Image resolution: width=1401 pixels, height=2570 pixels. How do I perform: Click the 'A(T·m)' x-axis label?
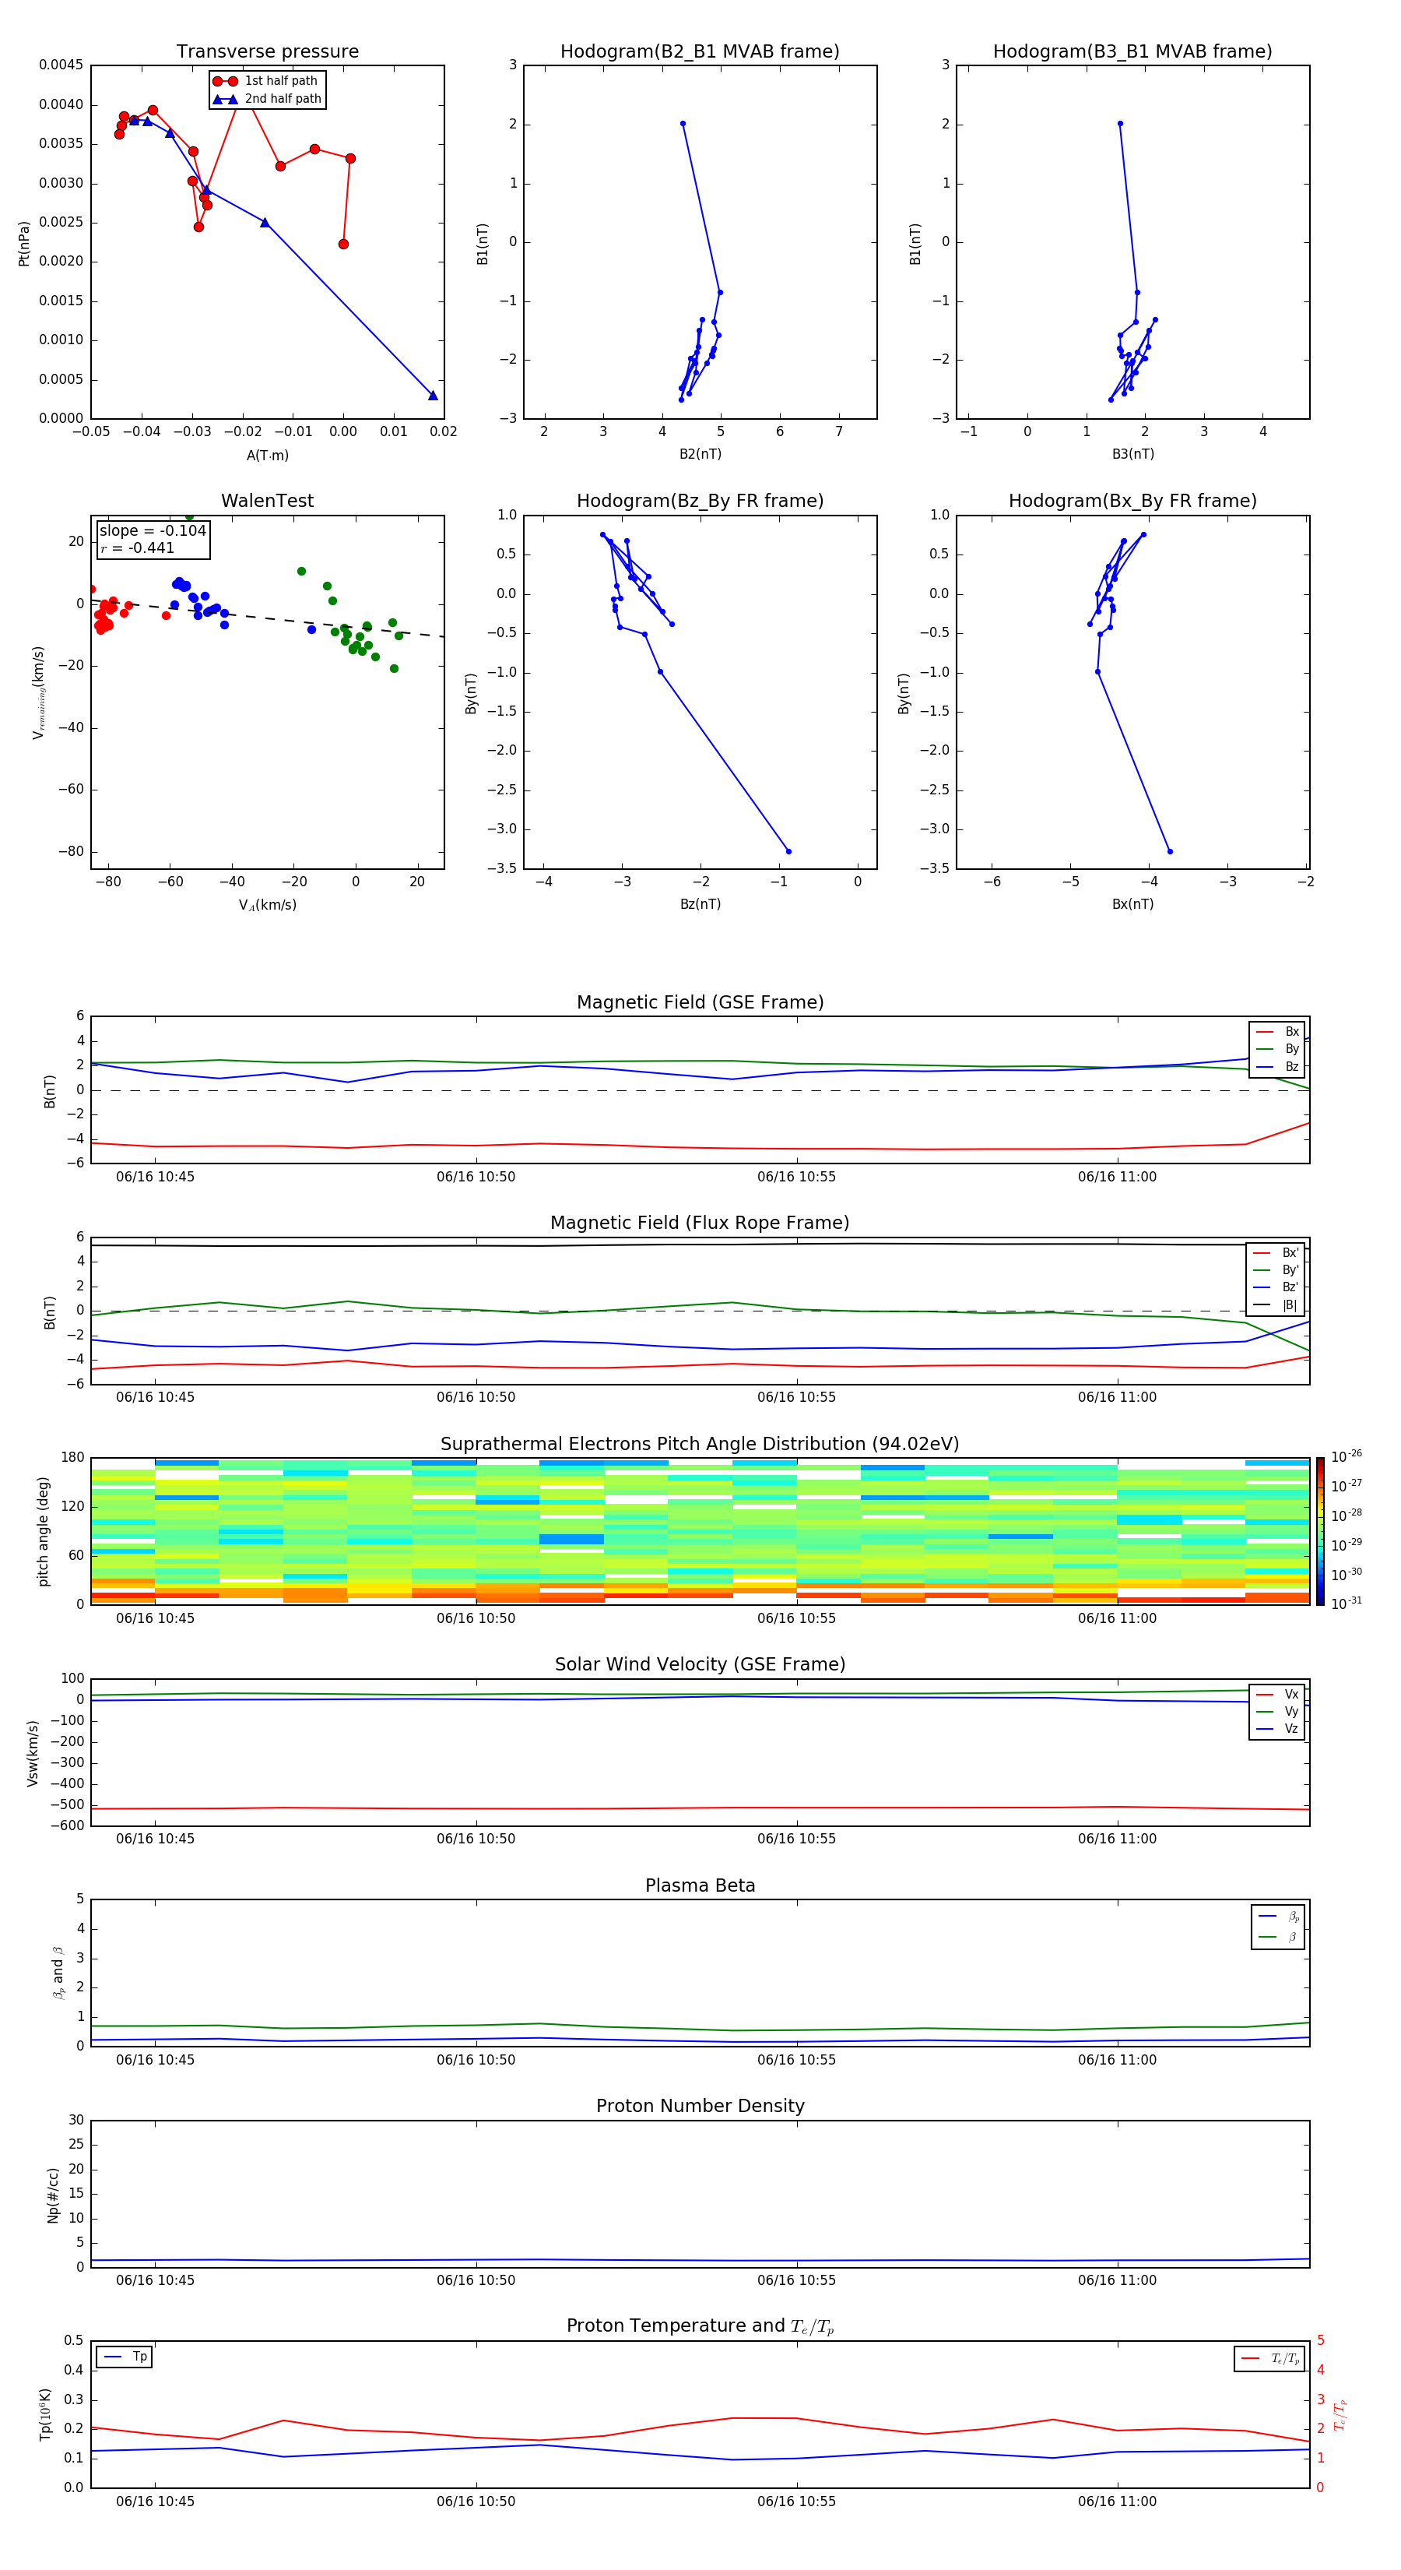pos(267,455)
